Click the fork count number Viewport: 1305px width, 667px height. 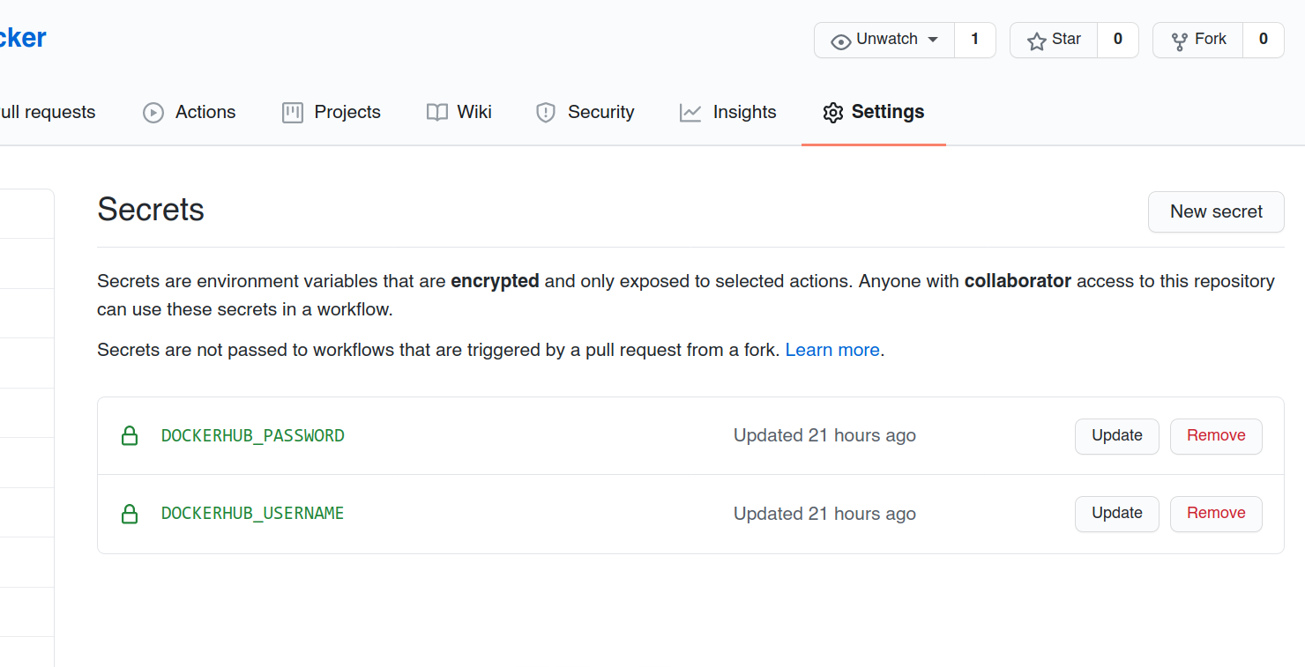point(1264,40)
